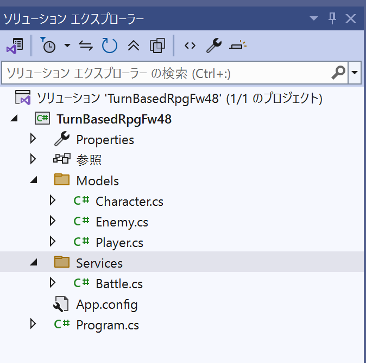Open search options dropdown arrow

[x=355, y=73]
